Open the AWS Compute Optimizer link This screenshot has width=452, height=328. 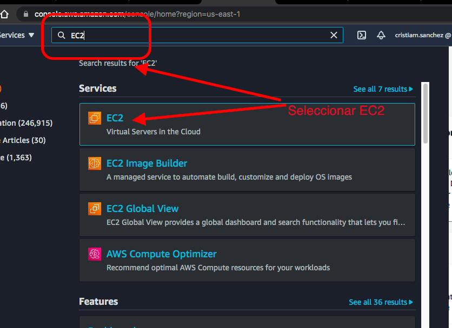pos(161,254)
